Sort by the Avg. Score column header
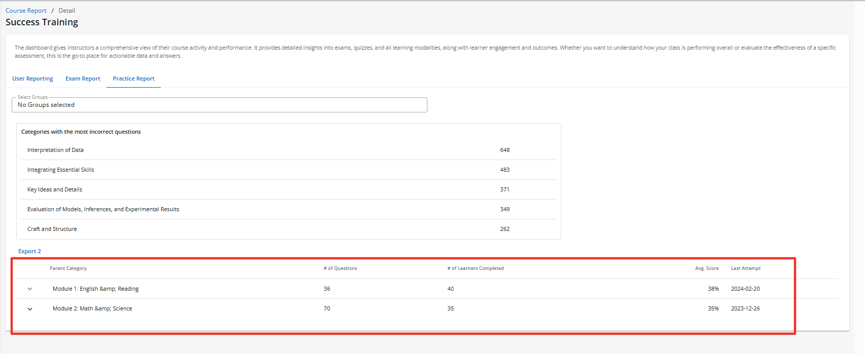This screenshot has height=354, width=865. tap(706, 268)
